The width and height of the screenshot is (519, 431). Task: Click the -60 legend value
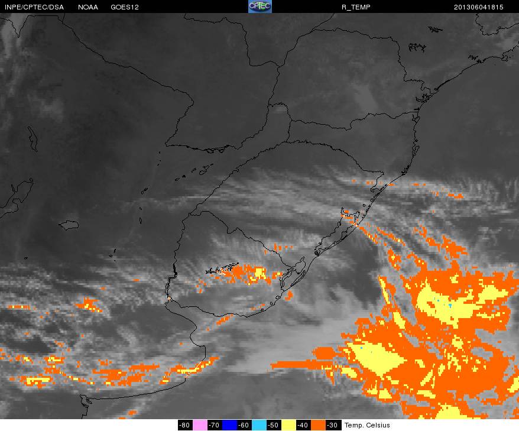[244, 425]
